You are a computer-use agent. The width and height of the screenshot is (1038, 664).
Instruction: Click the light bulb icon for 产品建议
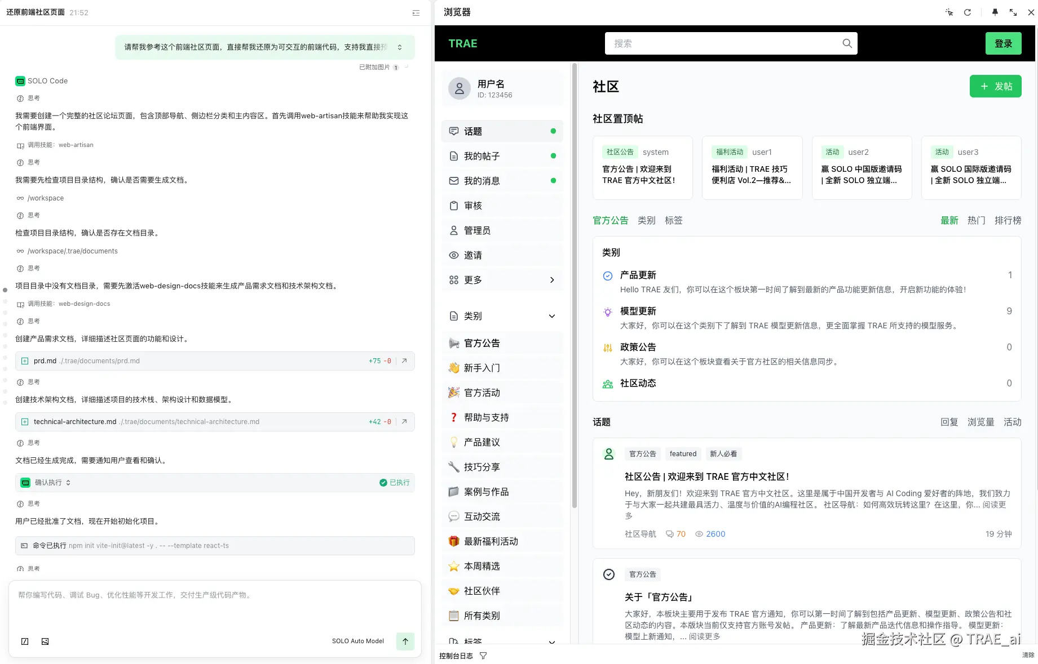click(x=454, y=442)
